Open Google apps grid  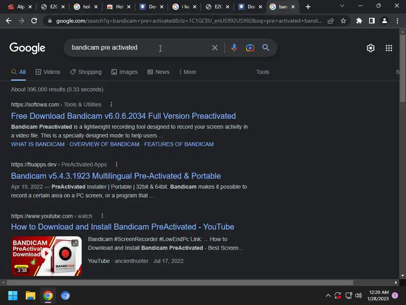coord(389,48)
